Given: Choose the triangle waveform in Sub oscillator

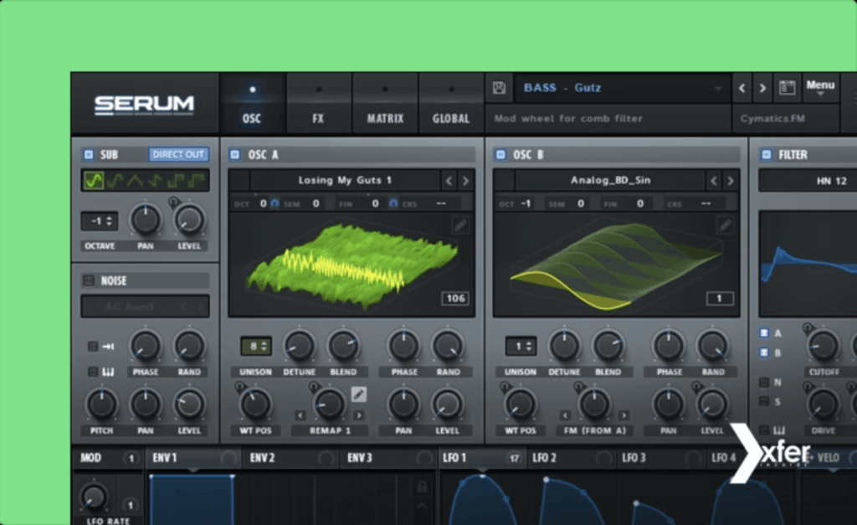Looking at the screenshot, I should (135, 180).
